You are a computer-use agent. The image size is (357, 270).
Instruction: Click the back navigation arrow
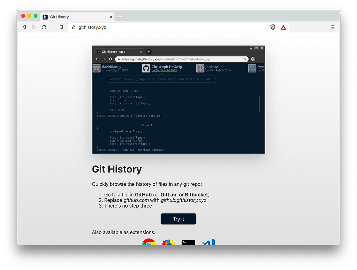24,27
